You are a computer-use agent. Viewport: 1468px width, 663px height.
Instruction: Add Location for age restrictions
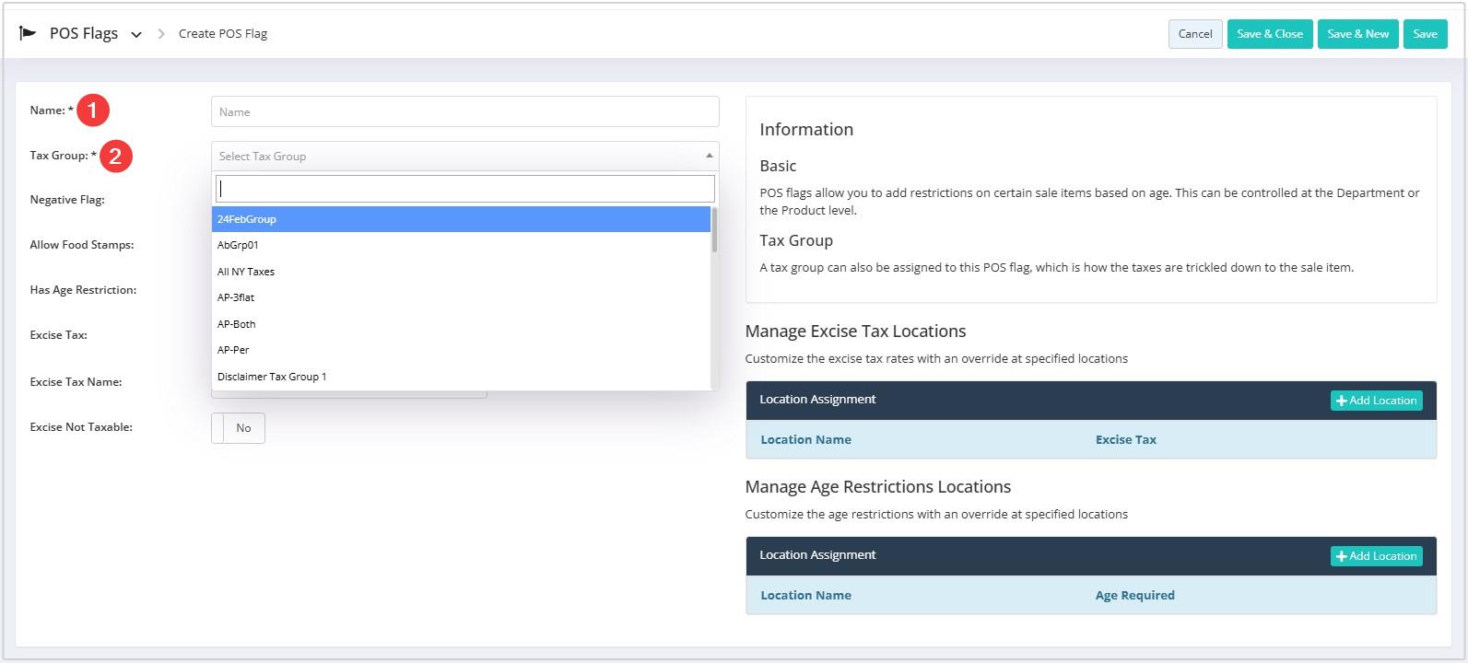click(1376, 556)
